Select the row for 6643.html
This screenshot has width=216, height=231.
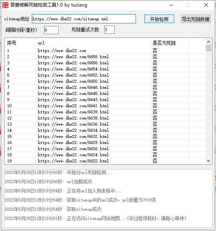tap(105, 100)
